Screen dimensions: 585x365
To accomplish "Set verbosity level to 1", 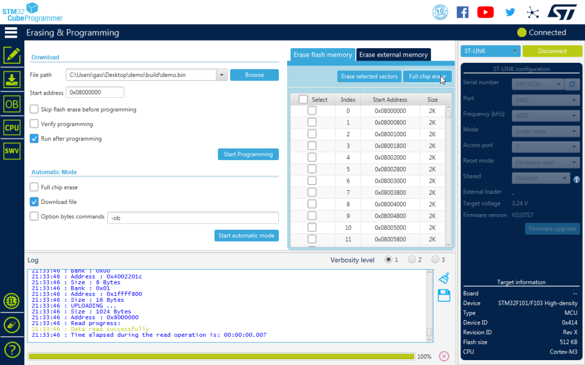I will click(x=388, y=259).
